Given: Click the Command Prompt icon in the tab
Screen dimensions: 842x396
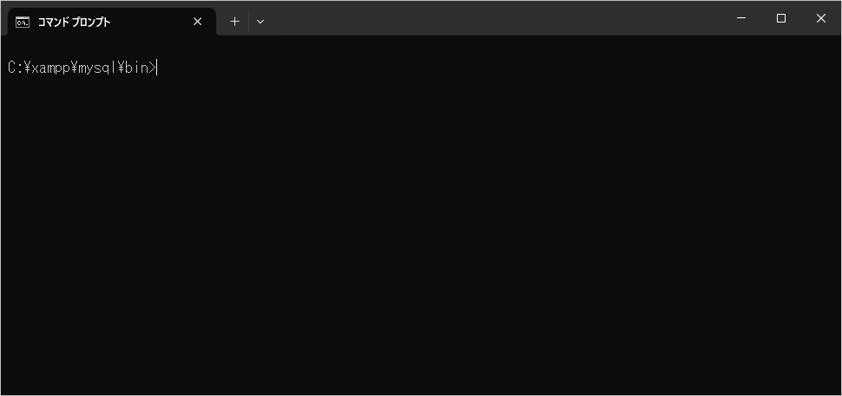Looking at the screenshot, I should coord(23,22).
